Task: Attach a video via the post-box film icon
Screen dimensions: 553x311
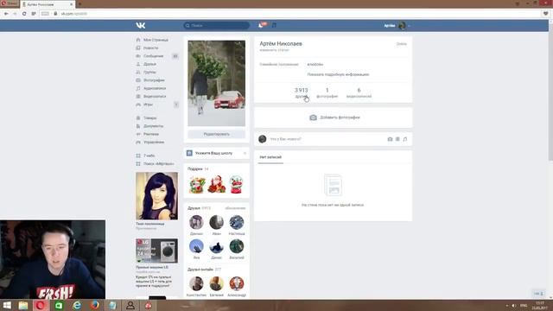Action: tap(397, 139)
